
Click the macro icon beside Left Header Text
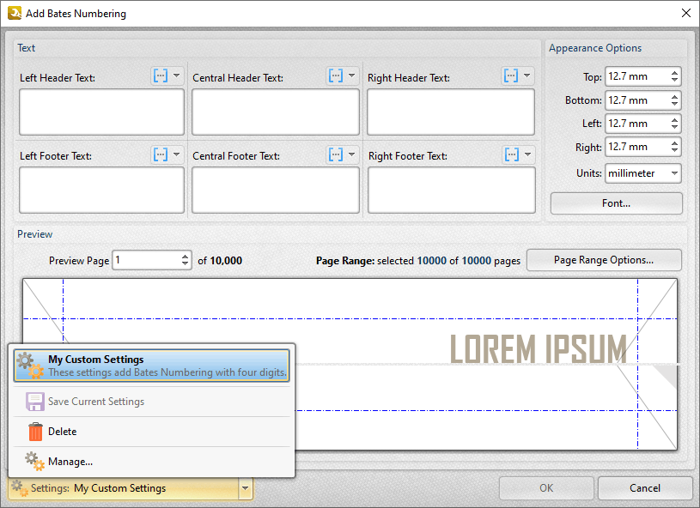click(x=162, y=75)
